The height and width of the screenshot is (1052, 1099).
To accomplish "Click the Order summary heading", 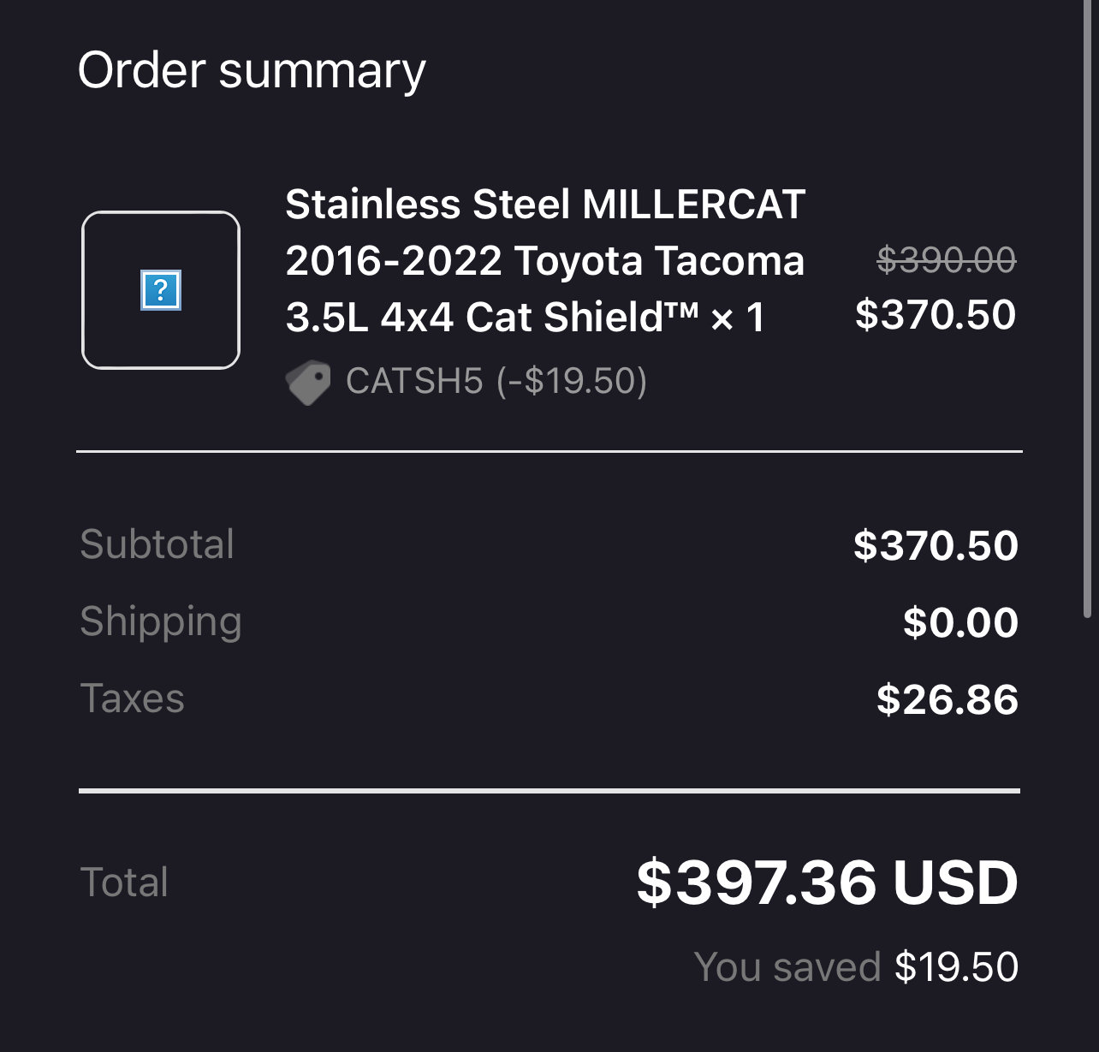I will point(252,70).
